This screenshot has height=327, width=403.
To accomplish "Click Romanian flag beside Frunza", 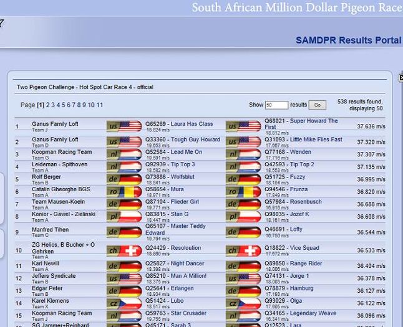I will pos(243,192).
